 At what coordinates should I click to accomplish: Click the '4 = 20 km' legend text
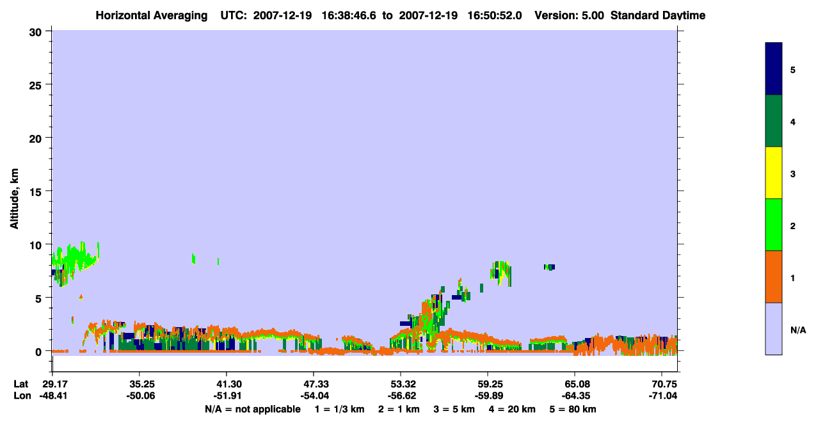point(513,410)
